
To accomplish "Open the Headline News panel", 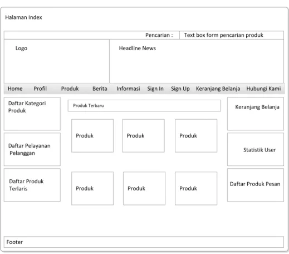I will pyautogui.click(x=197, y=61).
